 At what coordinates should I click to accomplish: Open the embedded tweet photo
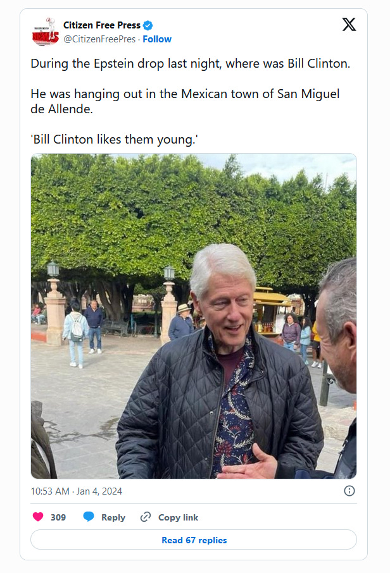(194, 316)
